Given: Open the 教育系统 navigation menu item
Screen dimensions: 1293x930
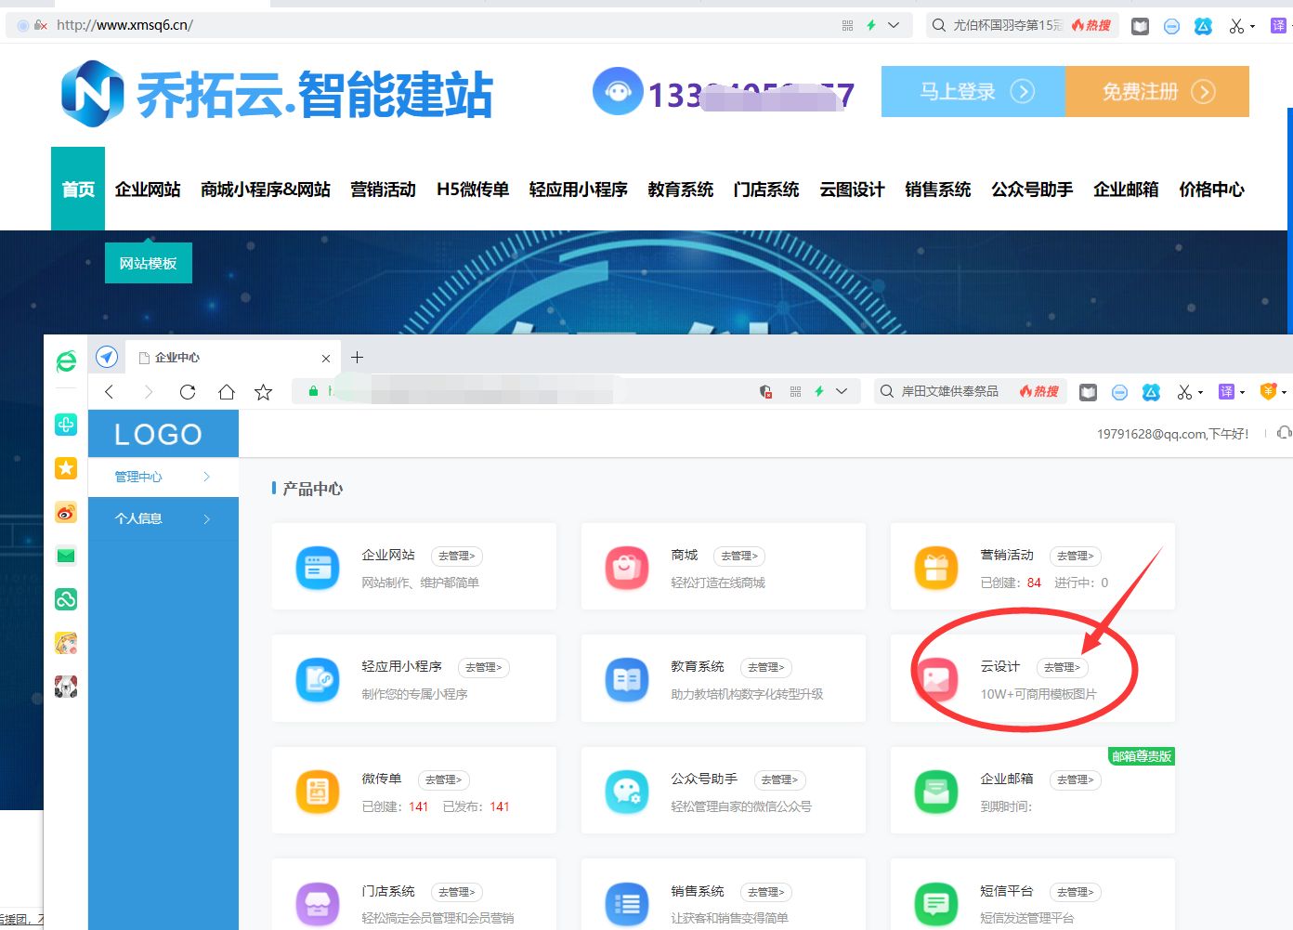Looking at the screenshot, I should (x=680, y=190).
